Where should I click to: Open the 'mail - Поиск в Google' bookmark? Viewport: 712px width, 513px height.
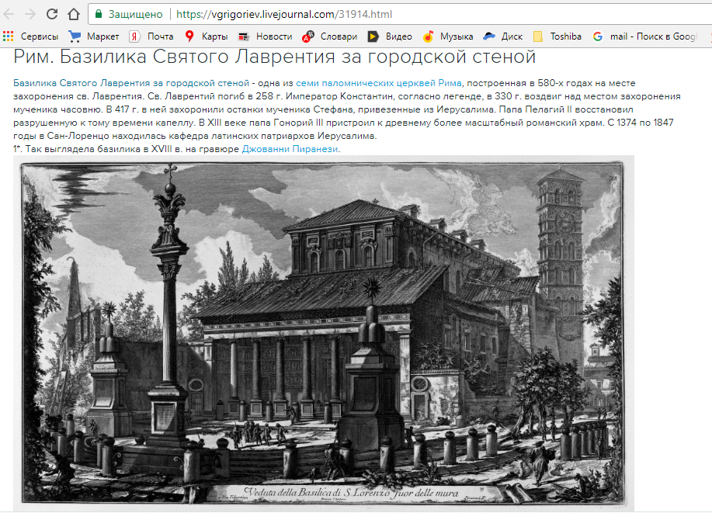point(644,36)
